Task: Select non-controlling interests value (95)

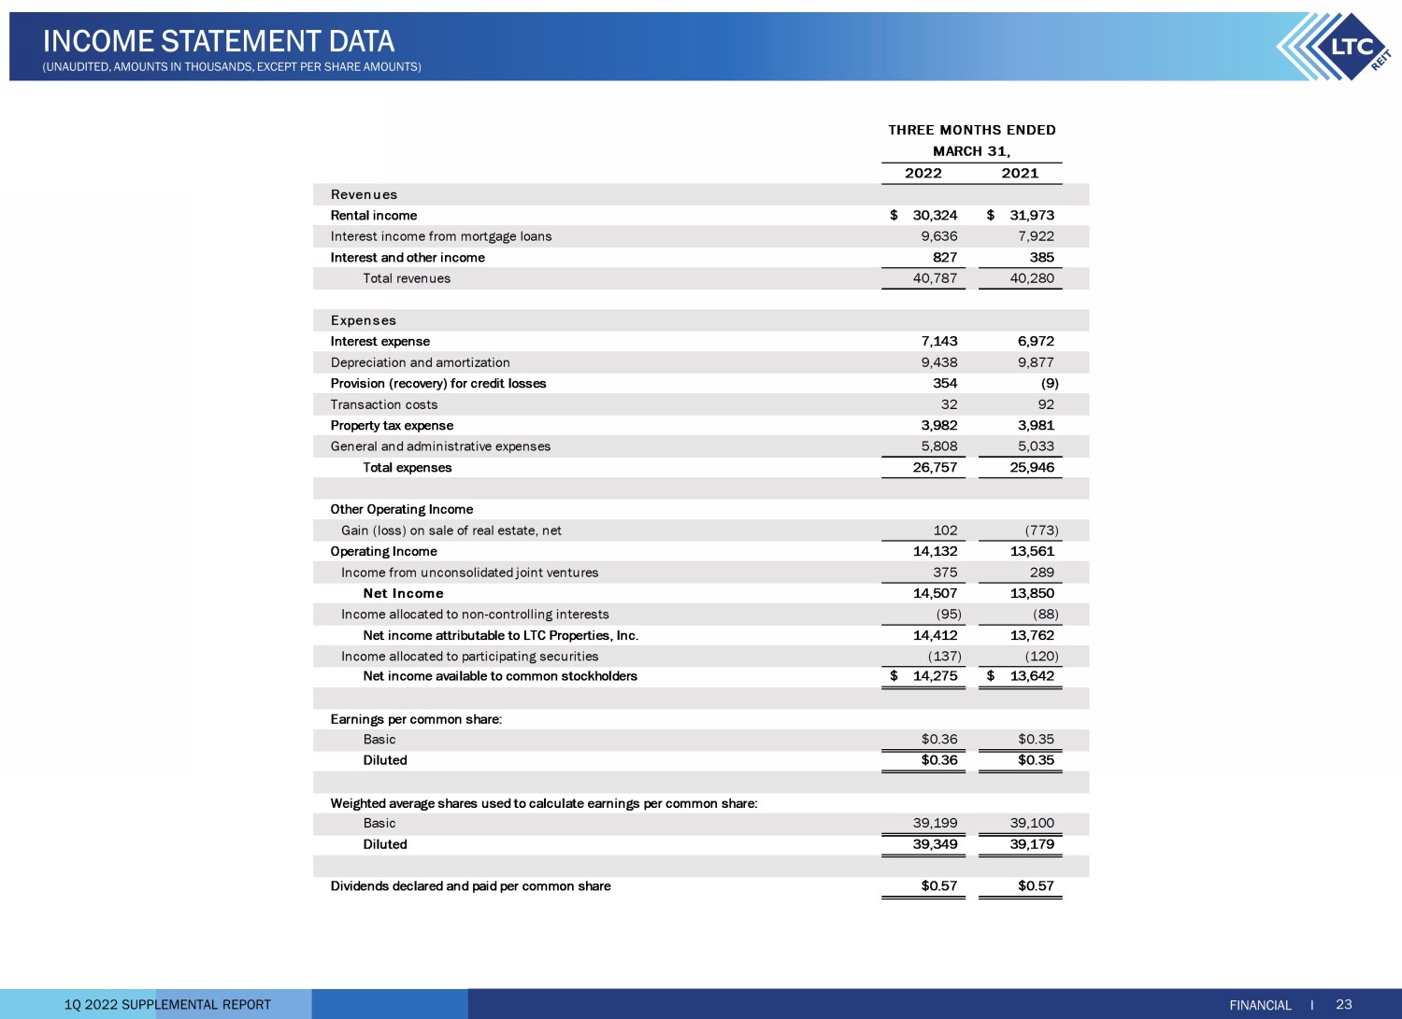Action: (949, 615)
